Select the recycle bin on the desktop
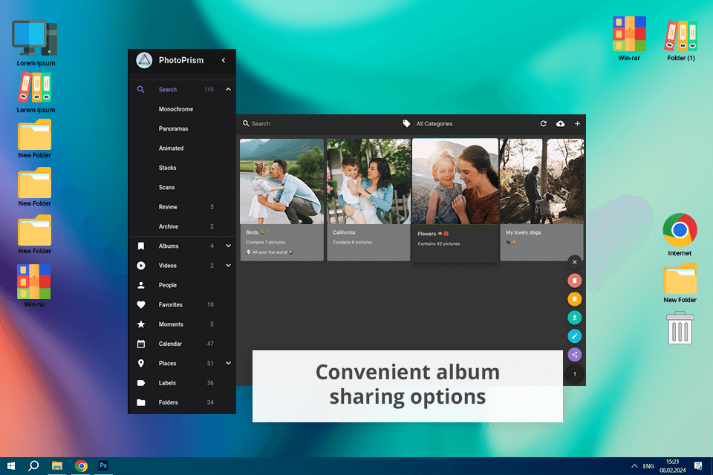The height and width of the screenshot is (475, 713). 680,328
